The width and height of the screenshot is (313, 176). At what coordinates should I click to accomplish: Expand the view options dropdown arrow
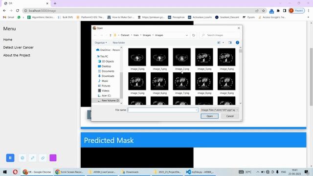(223, 43)
